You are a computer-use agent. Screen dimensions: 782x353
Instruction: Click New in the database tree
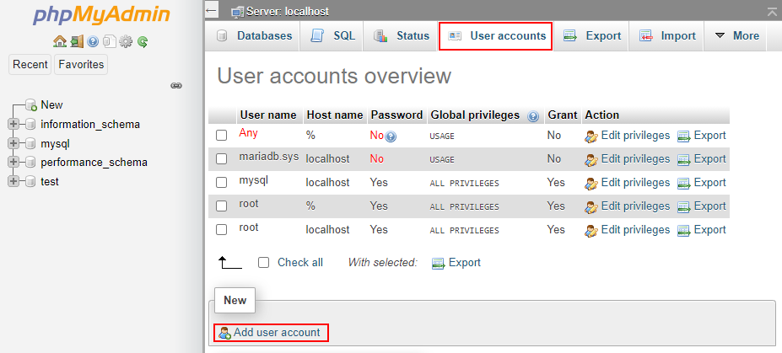click(51, 105)
